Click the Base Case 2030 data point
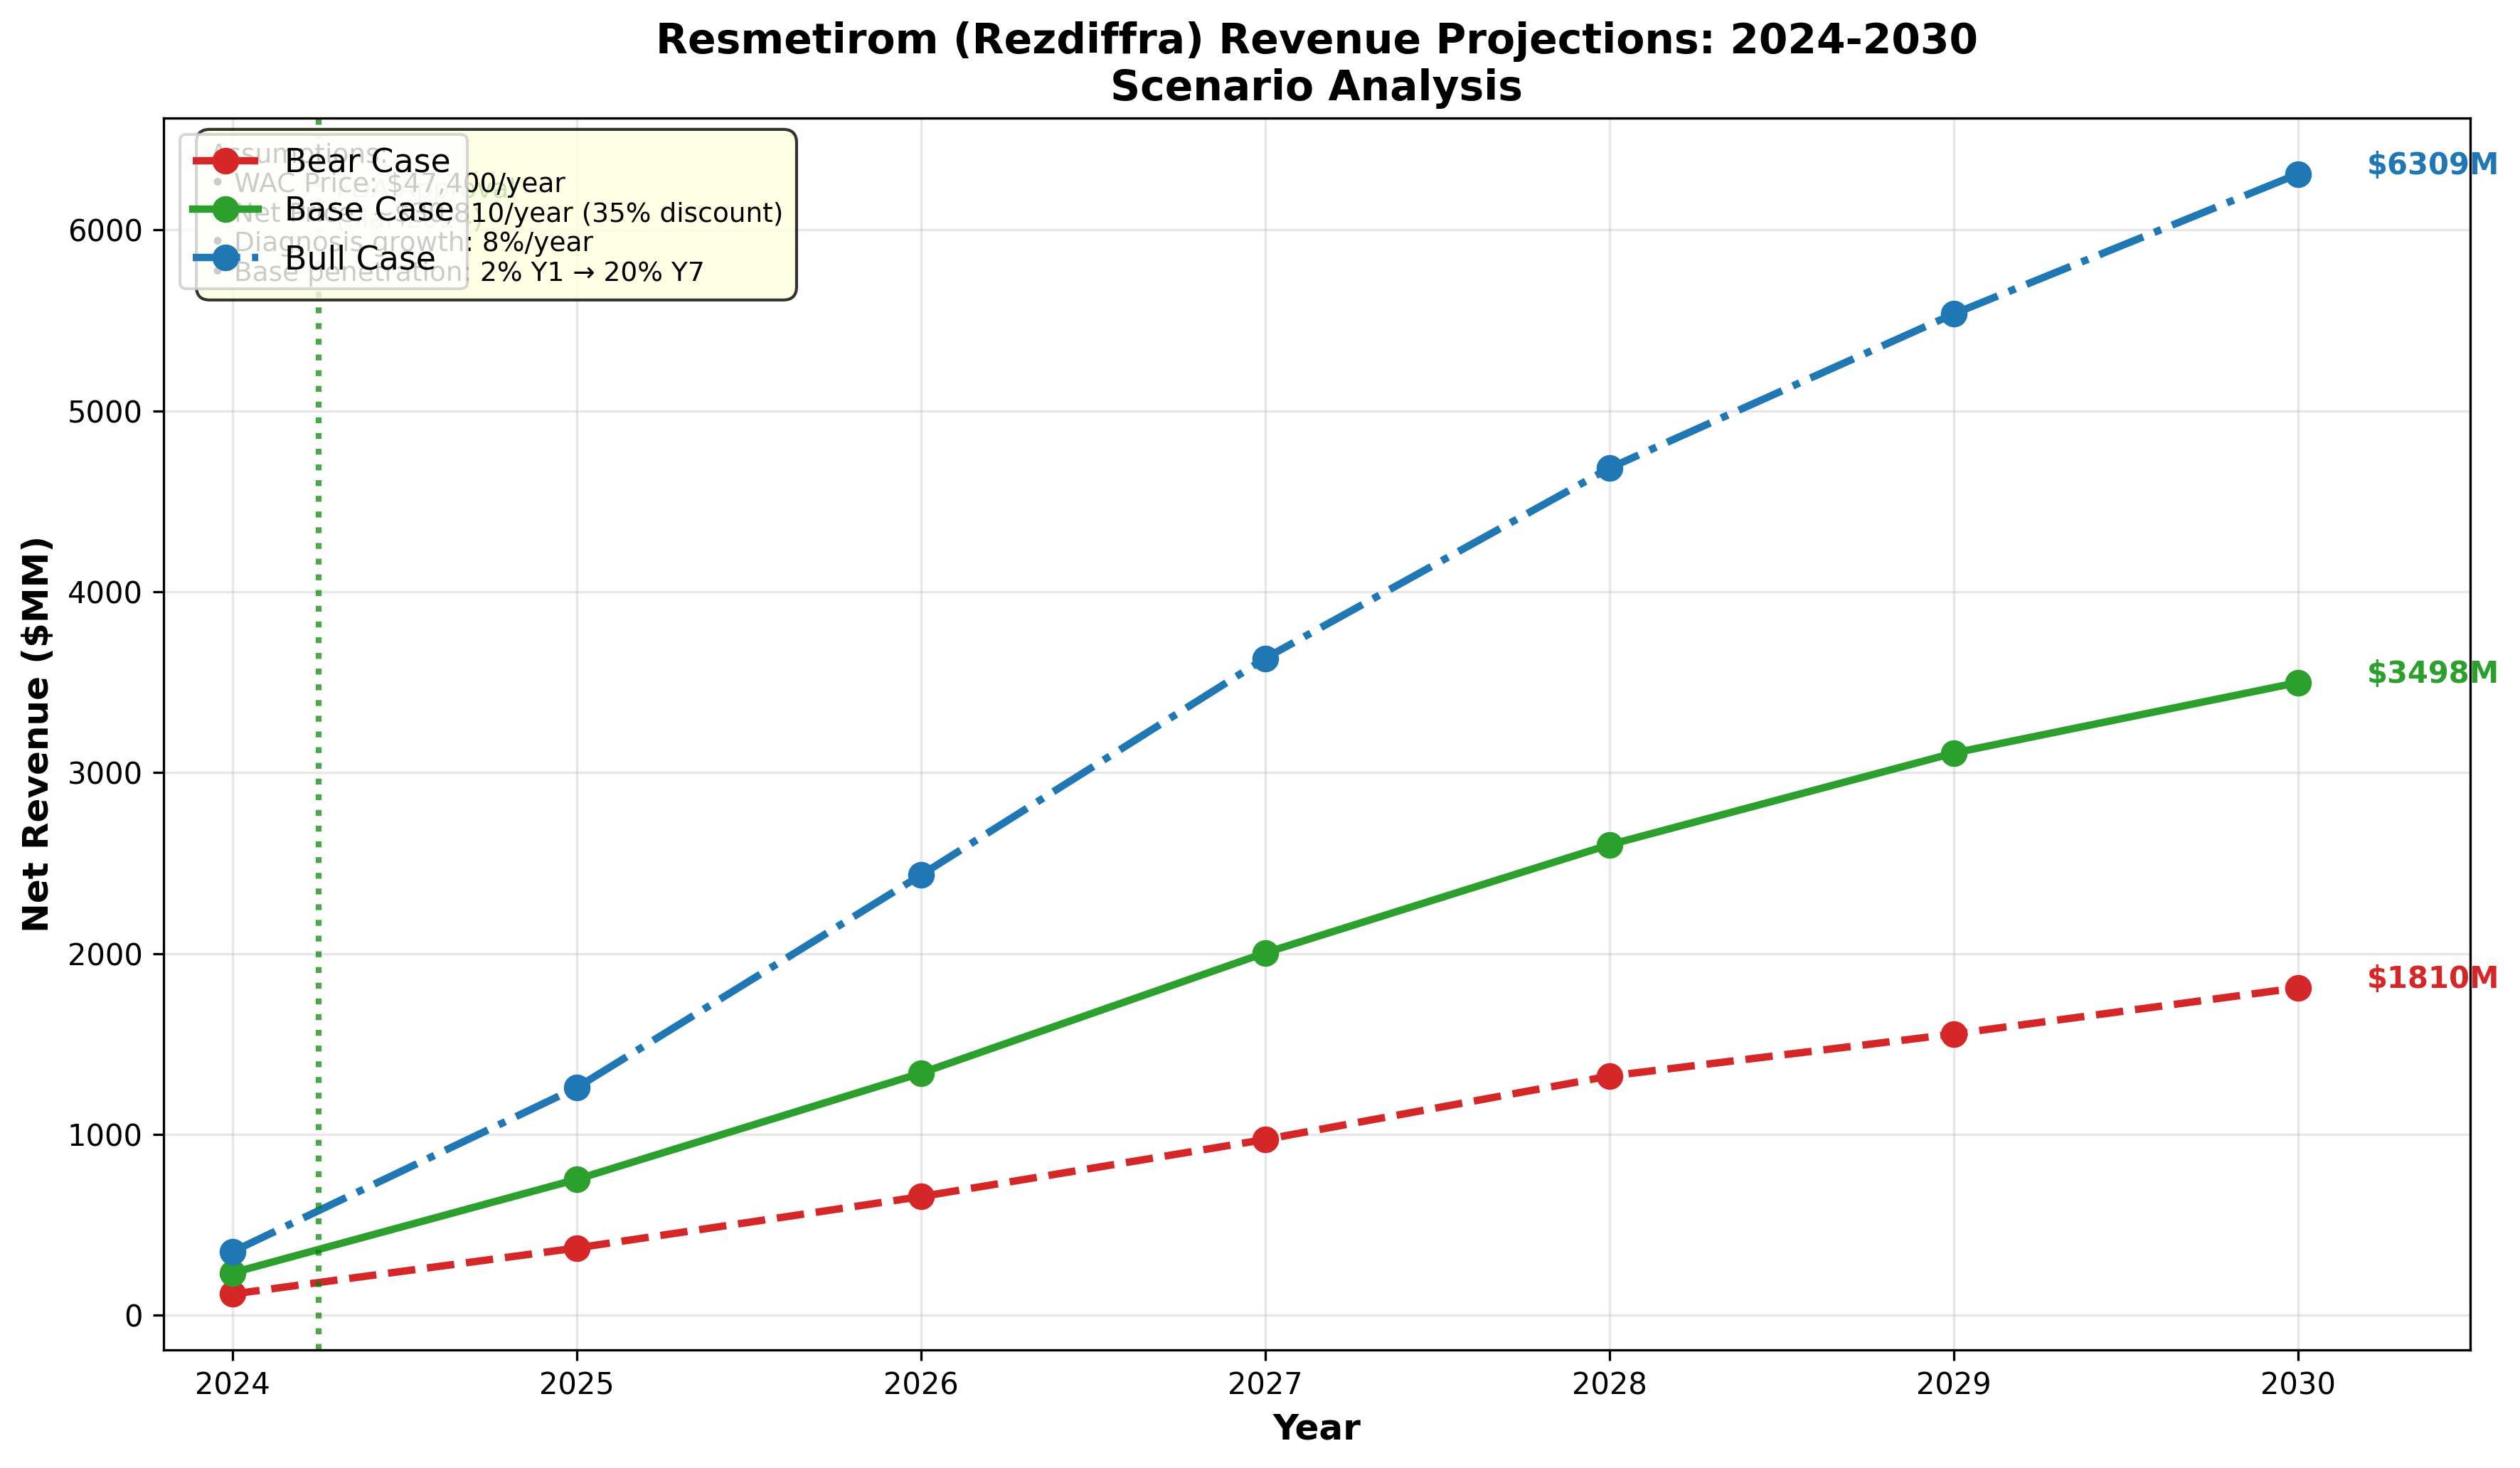The image size is (2520, 1468). [x=2298, y=683]
